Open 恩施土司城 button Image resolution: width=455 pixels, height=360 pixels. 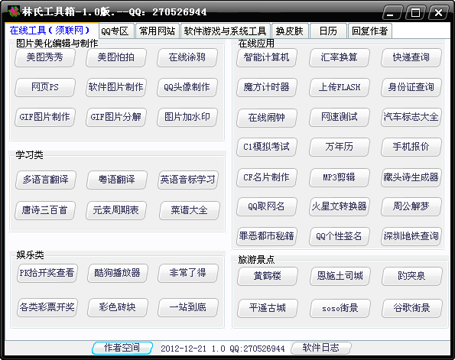(340, 276)
